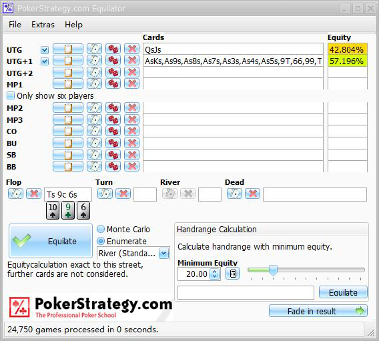This screenshot has height=341, width=379.
Task: Expand the River (Standard) street dropdown
Action: click(x=164, y=254)
